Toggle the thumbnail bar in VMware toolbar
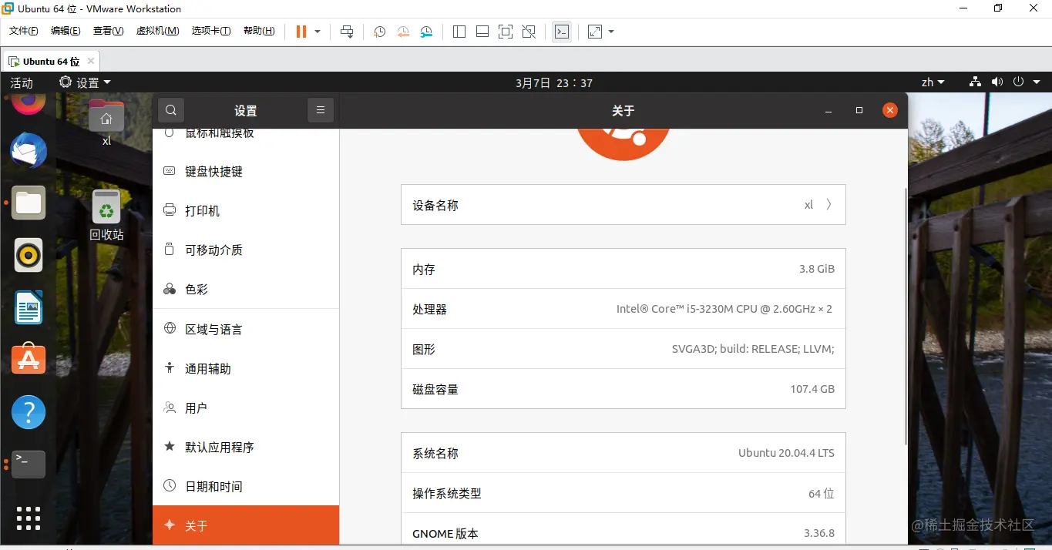The image size is (1052, 550). [482, 32]
